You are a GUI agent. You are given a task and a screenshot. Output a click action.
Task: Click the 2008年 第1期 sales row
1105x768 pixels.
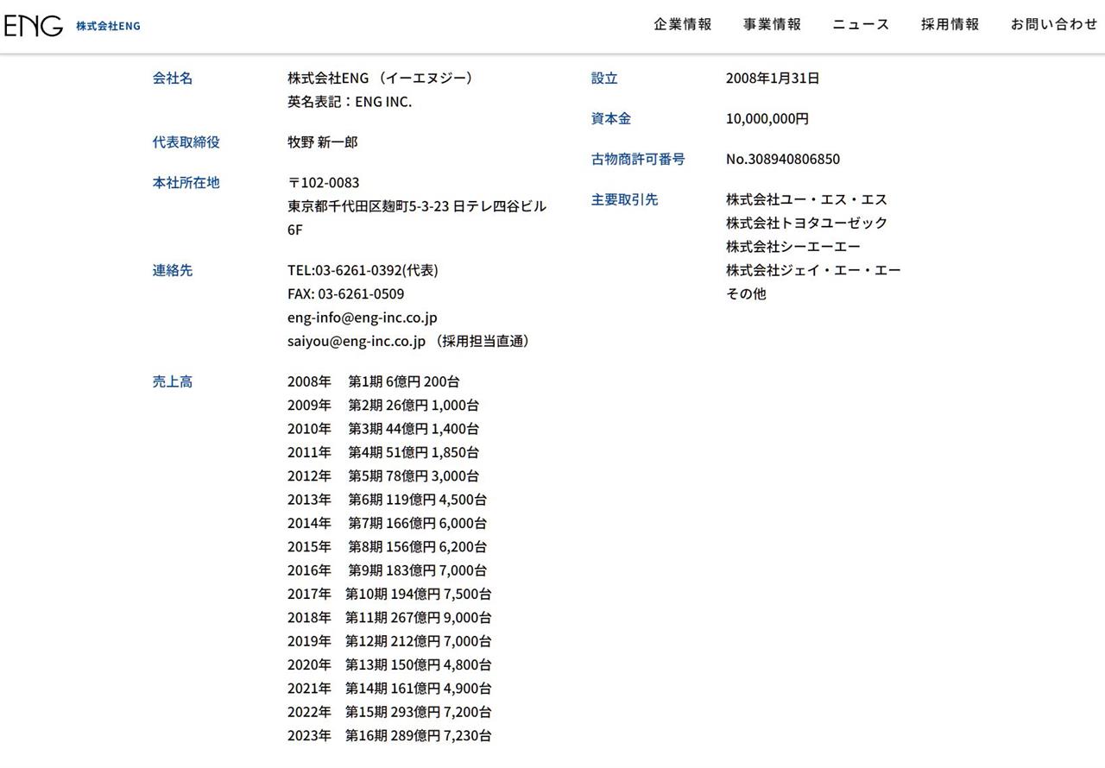tap(374, 381)
